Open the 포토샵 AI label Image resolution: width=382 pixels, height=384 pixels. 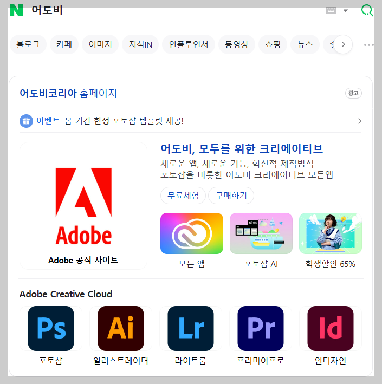point(261,264)
